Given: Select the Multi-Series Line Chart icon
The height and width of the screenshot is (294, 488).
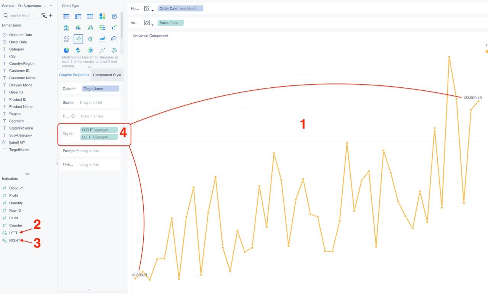Looking at the screenshot, I should [78, 39].
